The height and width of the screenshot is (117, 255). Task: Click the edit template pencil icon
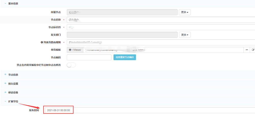[x=253, y=50]
